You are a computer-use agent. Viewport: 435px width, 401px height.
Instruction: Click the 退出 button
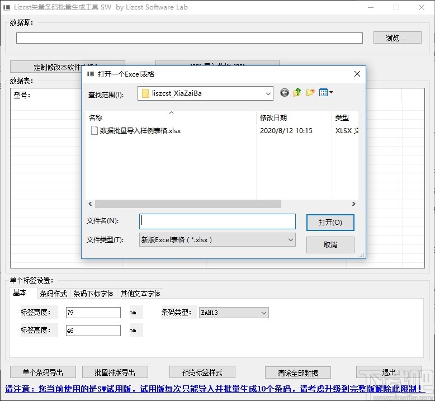(389, 372)
